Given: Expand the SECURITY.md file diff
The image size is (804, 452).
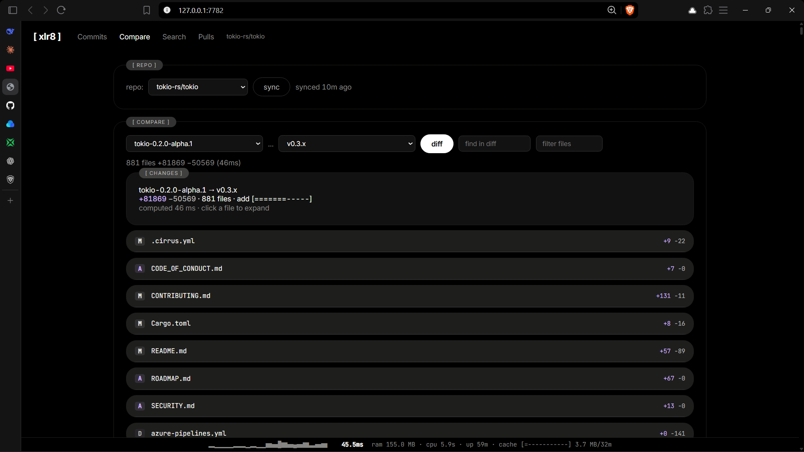Looking at the screenshot, I should (x=410, y=406).
